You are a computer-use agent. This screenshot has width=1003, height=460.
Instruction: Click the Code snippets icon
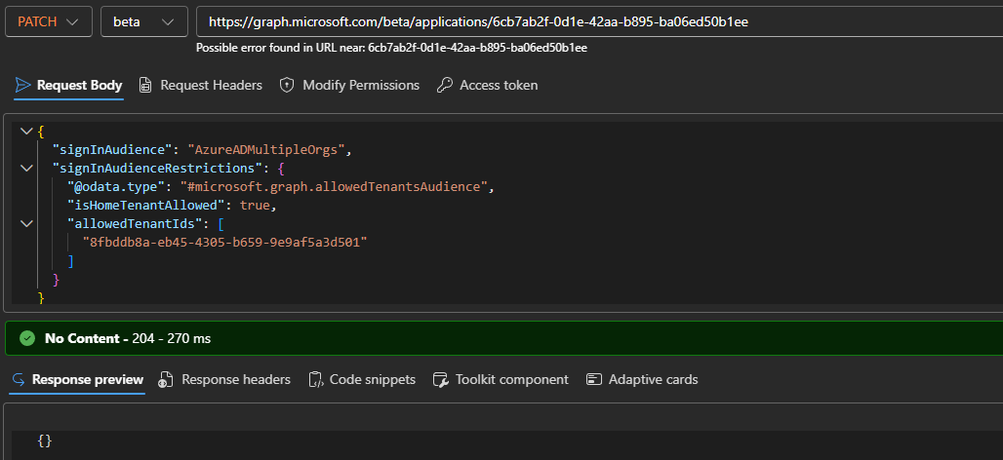coord(315,379)
